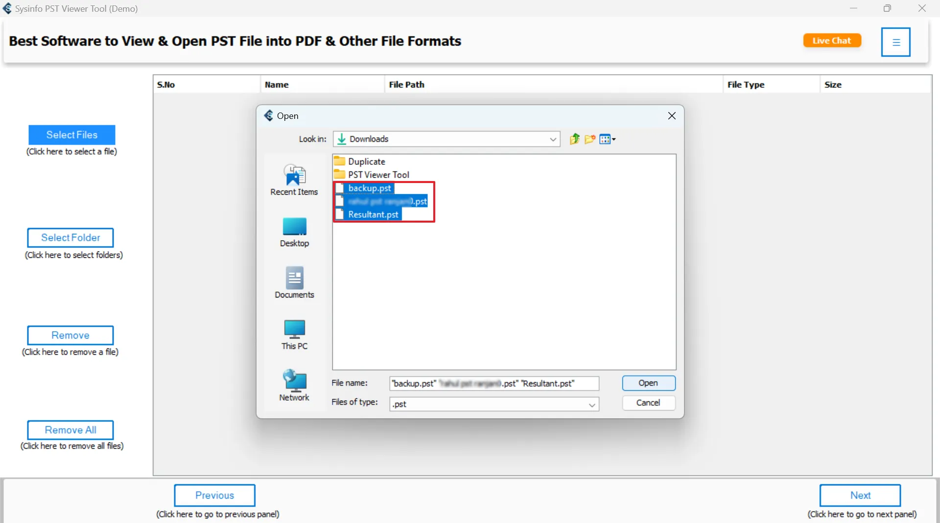Screen dimensions: 940x523
Task: Select the Resultant.pst file name
Action: tap(373, 214)
